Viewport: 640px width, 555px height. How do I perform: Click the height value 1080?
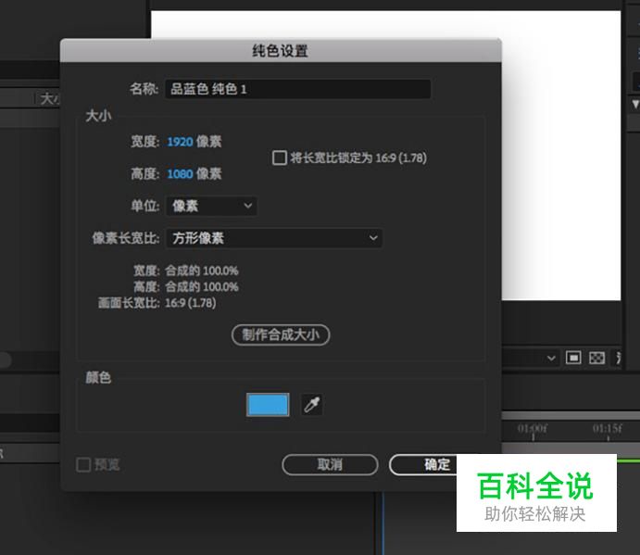(x=180, y=174)
